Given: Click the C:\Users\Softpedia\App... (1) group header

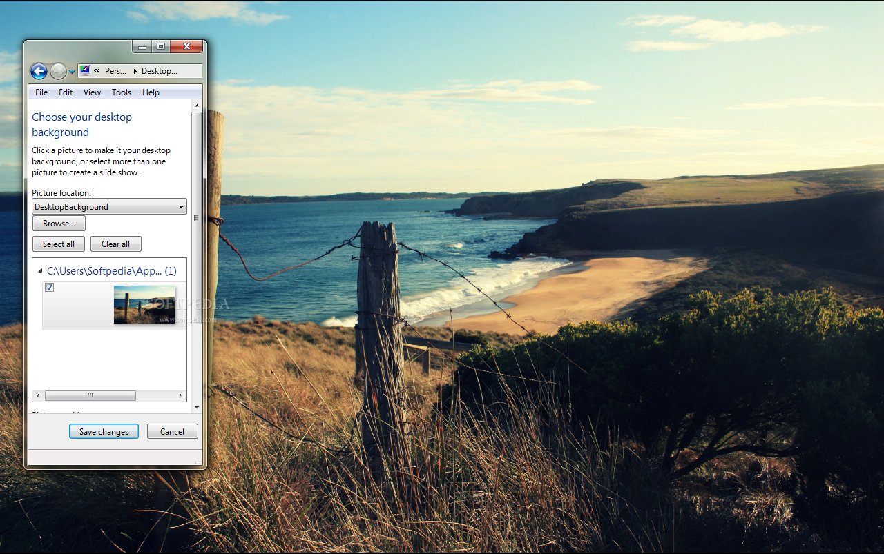Looking at the screenshot, I should (112, 271).
